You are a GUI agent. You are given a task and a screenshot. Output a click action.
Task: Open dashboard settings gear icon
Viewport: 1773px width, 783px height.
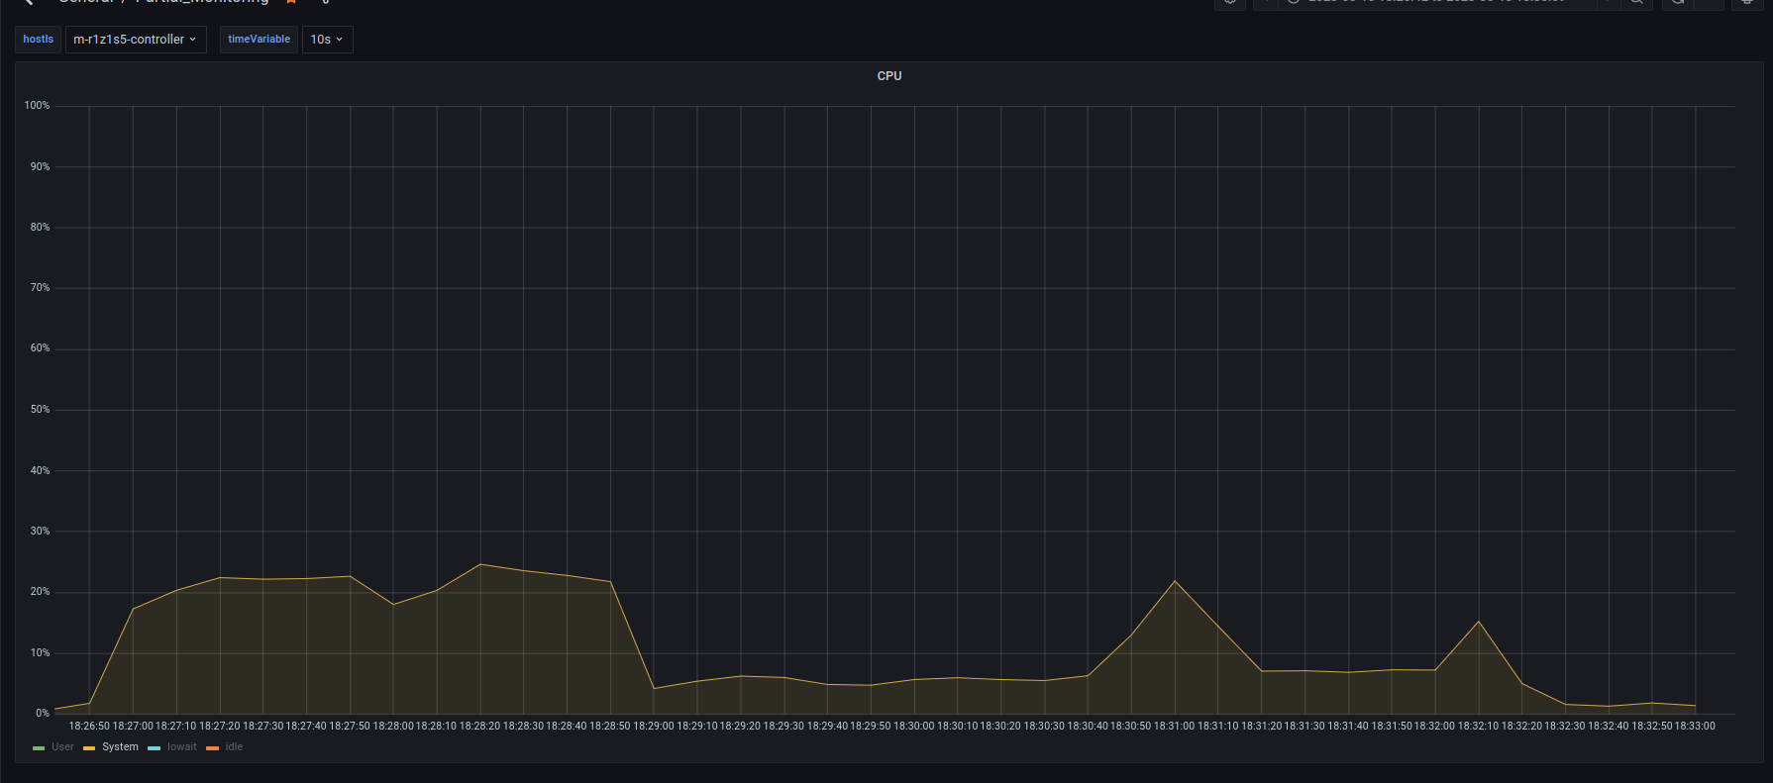1229,3
